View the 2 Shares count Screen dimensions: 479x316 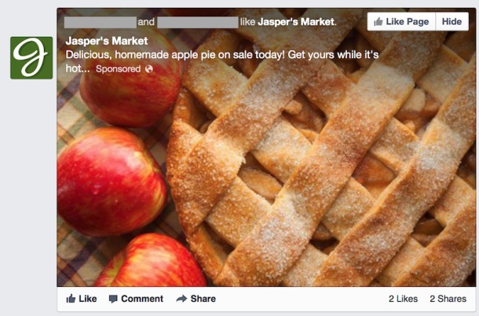[448, 299]
